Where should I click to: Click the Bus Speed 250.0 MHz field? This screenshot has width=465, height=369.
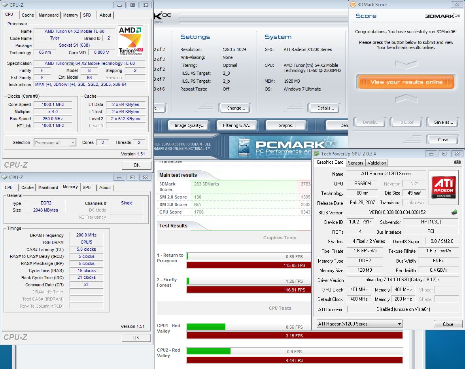(53, 119)
